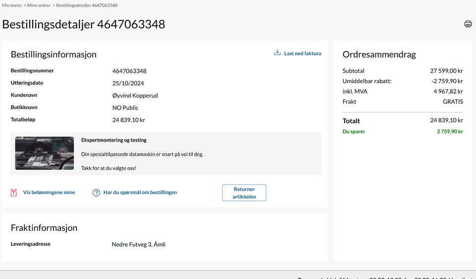
Task: Click Totalt amount in order summary
Action: 447,120
